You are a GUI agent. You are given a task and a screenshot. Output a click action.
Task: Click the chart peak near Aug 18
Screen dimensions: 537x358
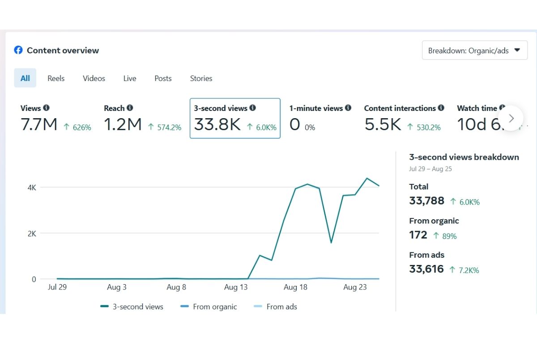pyautogui.click(x=307, y=184)
